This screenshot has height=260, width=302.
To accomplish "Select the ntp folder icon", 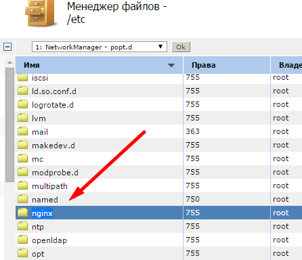I will pyautogui.click(x=22, y=226).
